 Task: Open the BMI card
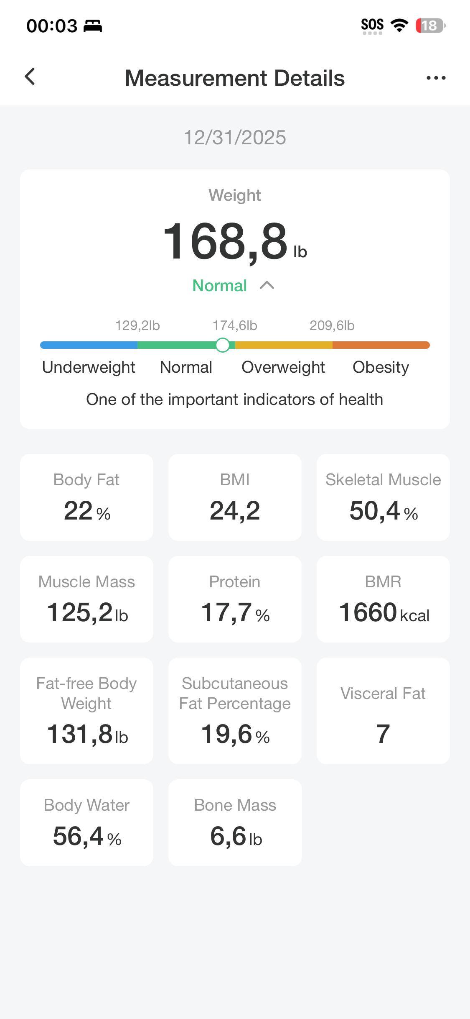[235, 497]
